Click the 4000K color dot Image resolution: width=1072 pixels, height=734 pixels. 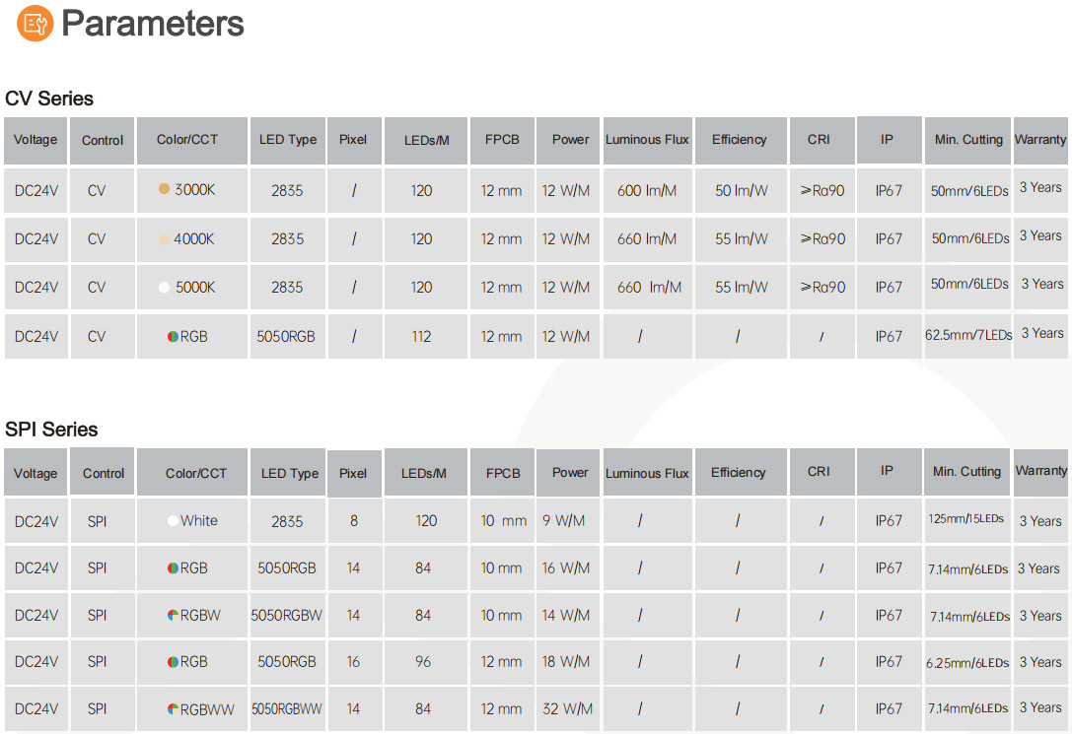pyautogui.click(x=164, y=239)
